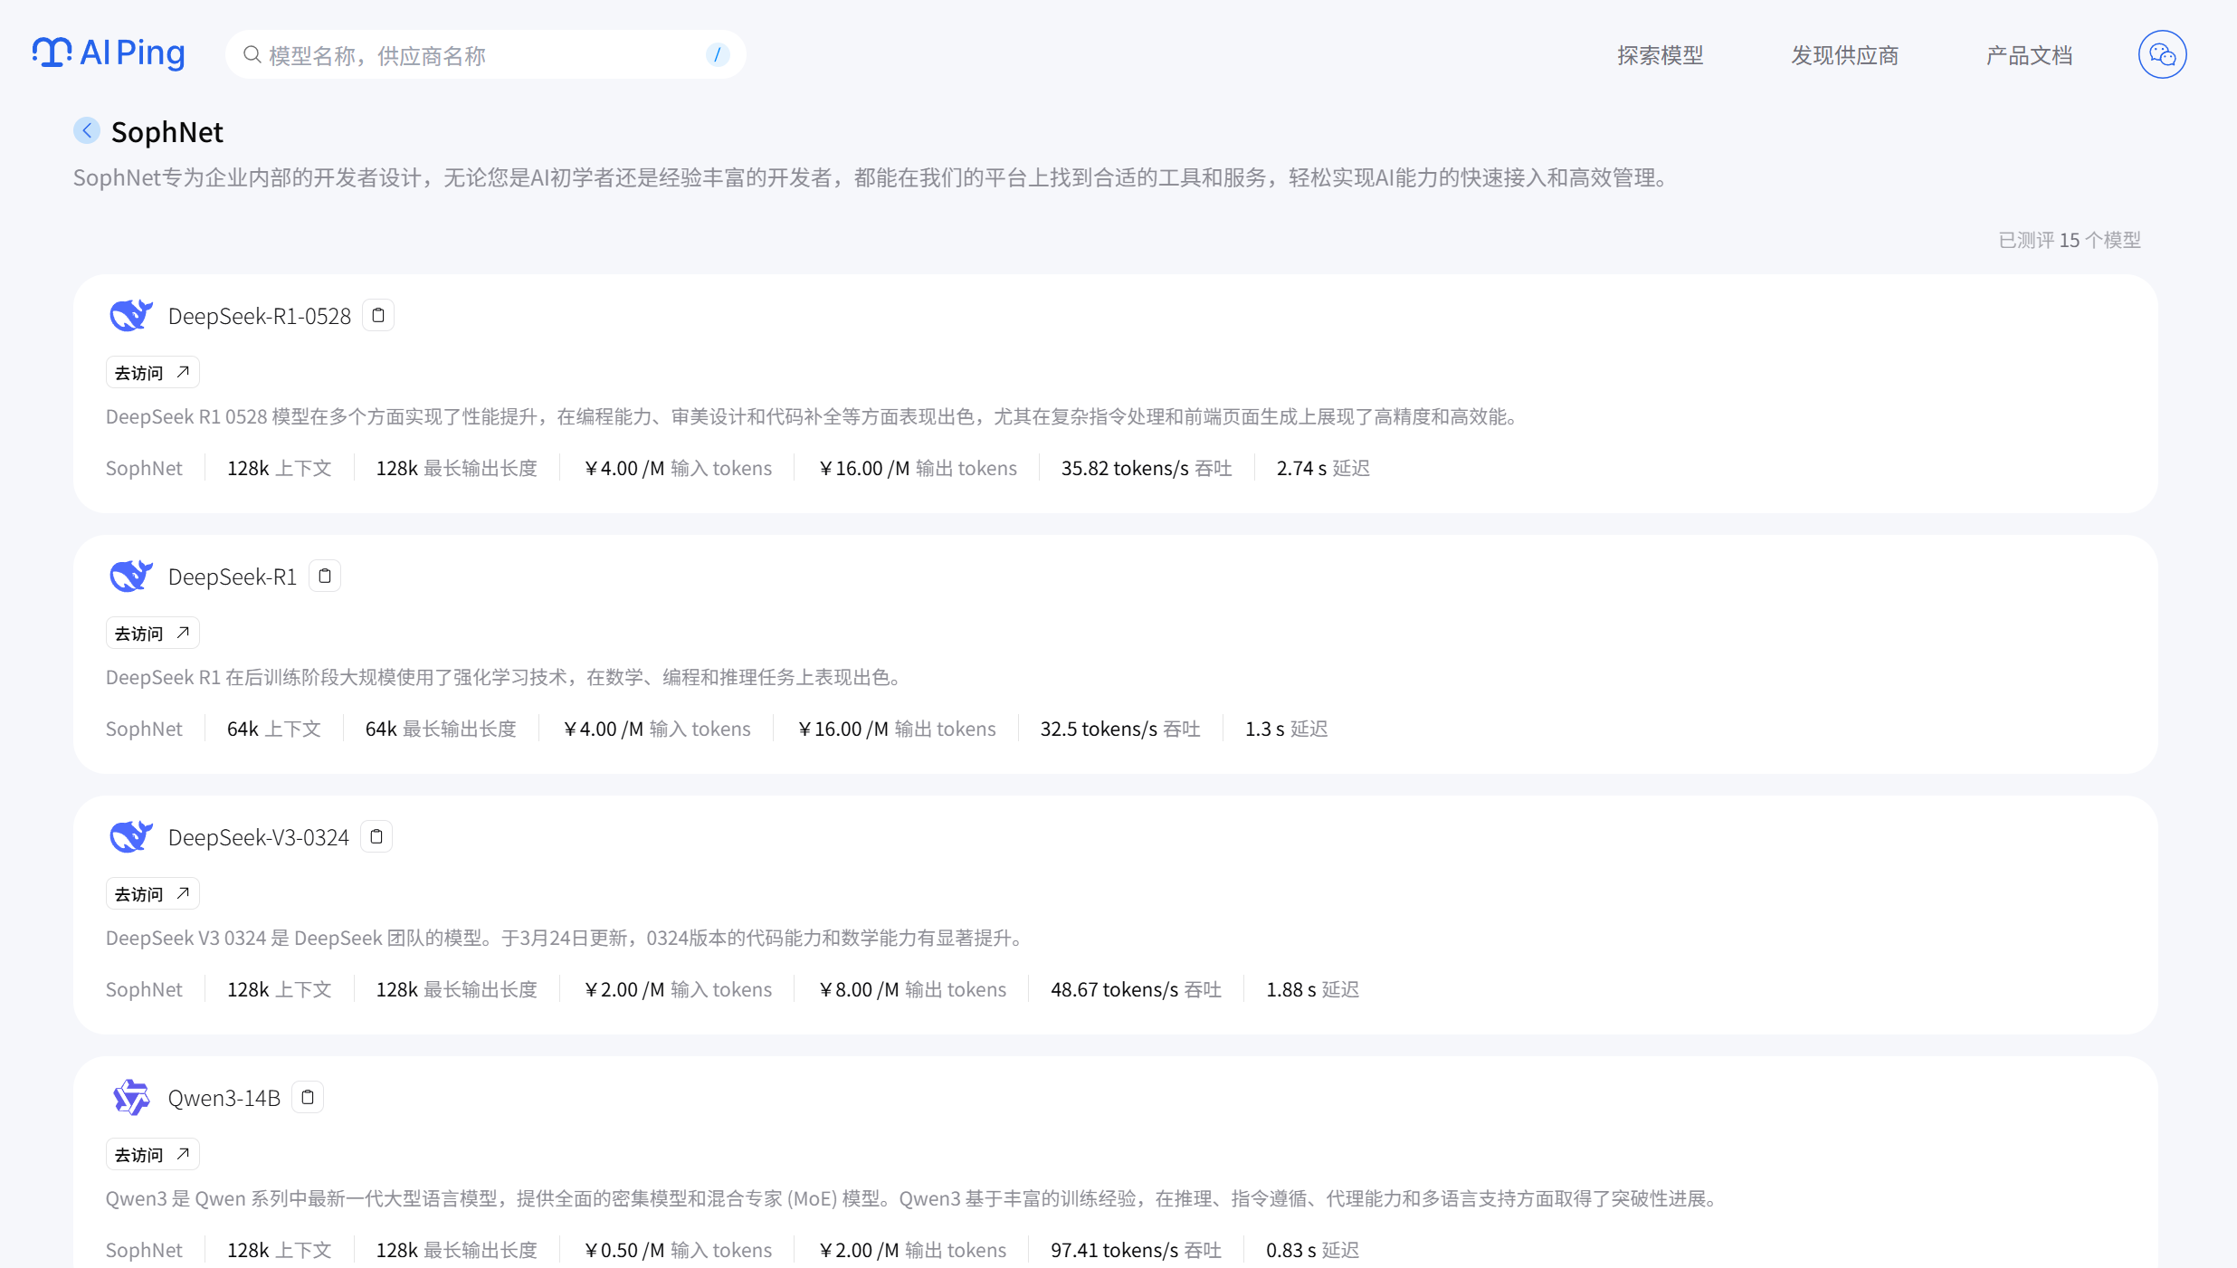Click 去访问 under DeepSeek-R1-0528

[x=152, y=372]
